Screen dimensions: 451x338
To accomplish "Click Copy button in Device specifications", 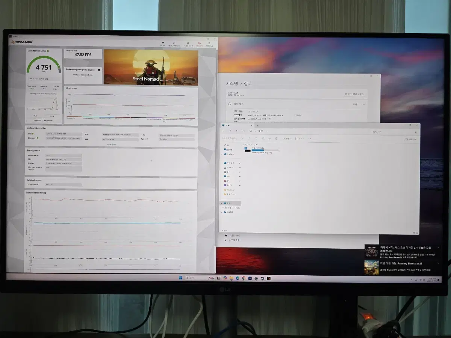I will [x=355, y=104].
